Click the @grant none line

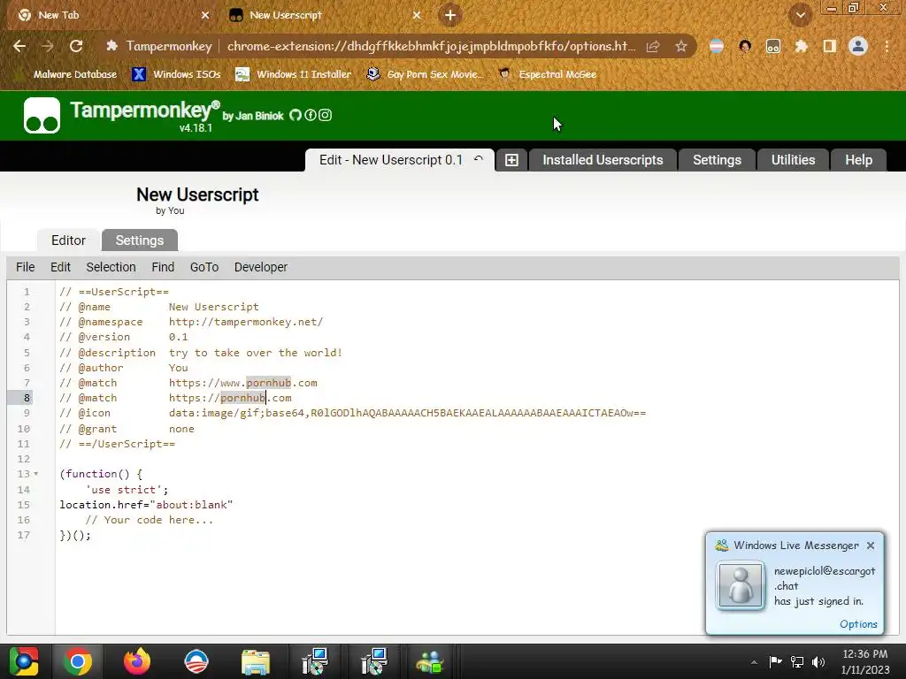pyautogui.click(x=127, y=429)
